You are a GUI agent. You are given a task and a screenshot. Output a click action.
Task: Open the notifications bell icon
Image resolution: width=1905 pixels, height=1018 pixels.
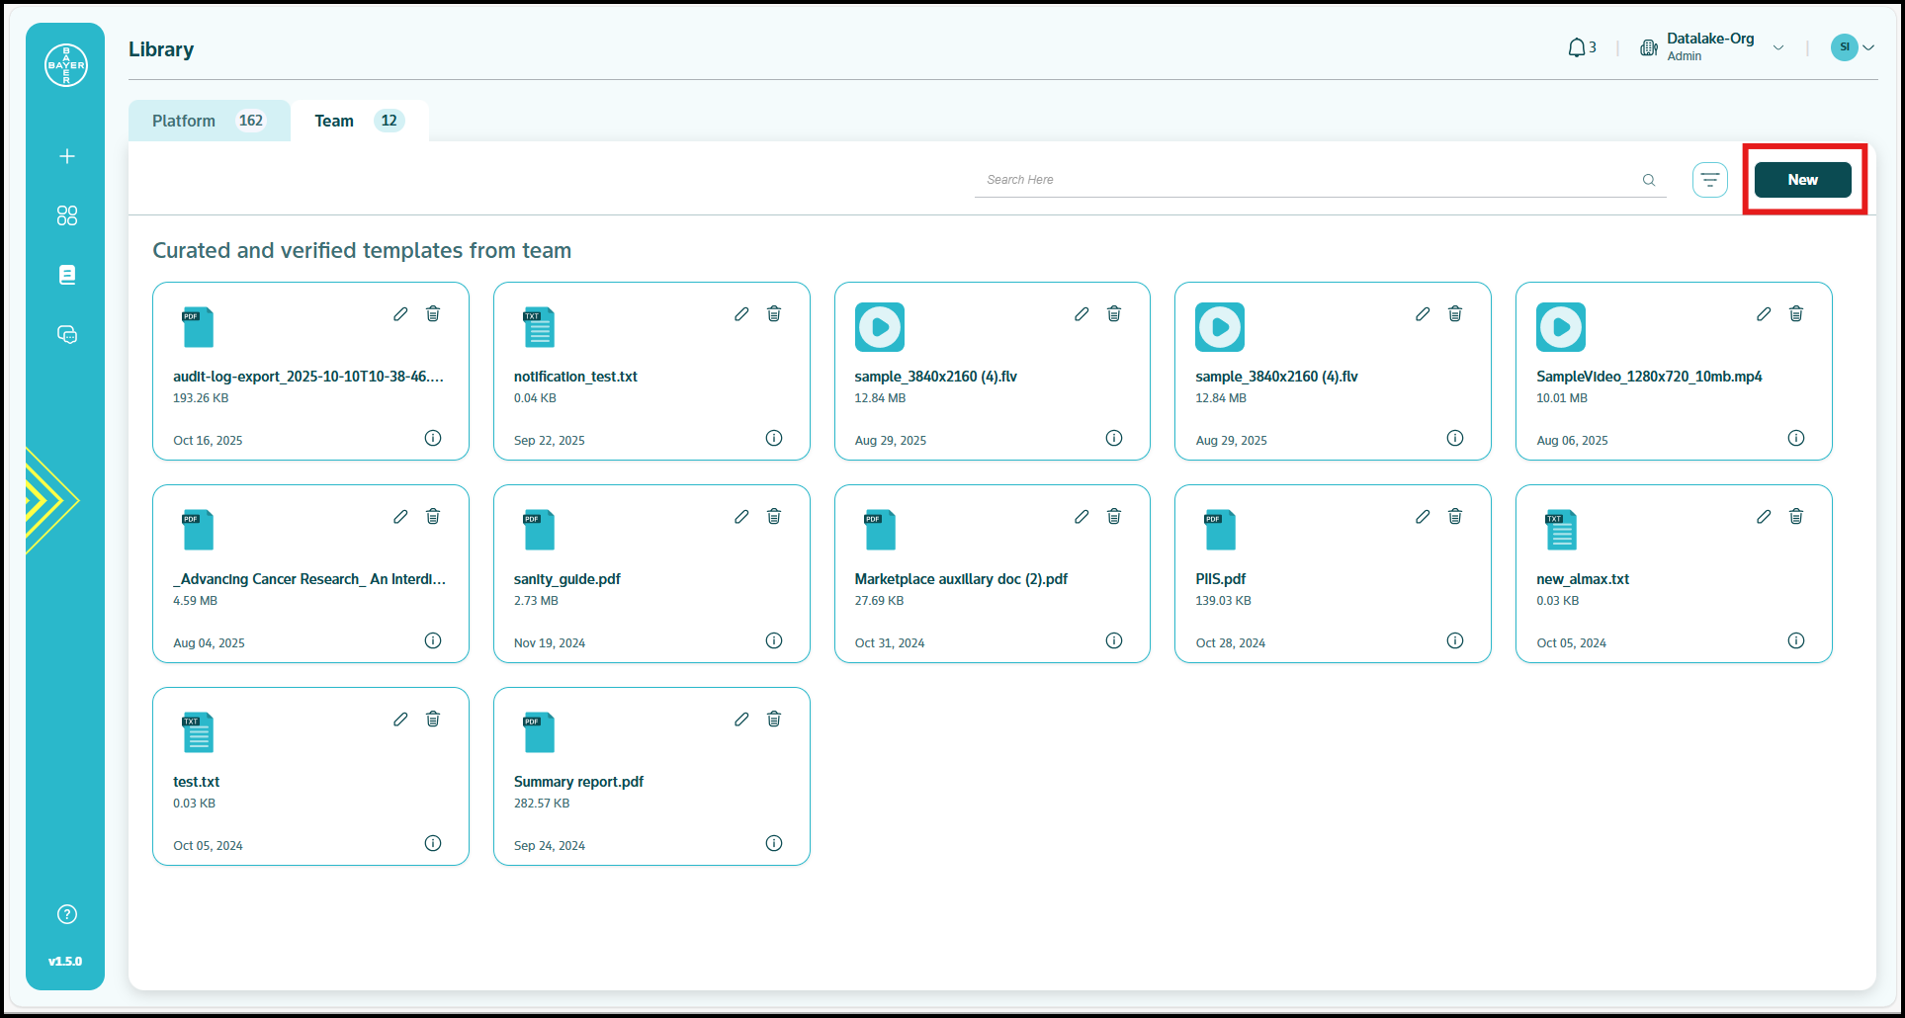[1577, 47]
